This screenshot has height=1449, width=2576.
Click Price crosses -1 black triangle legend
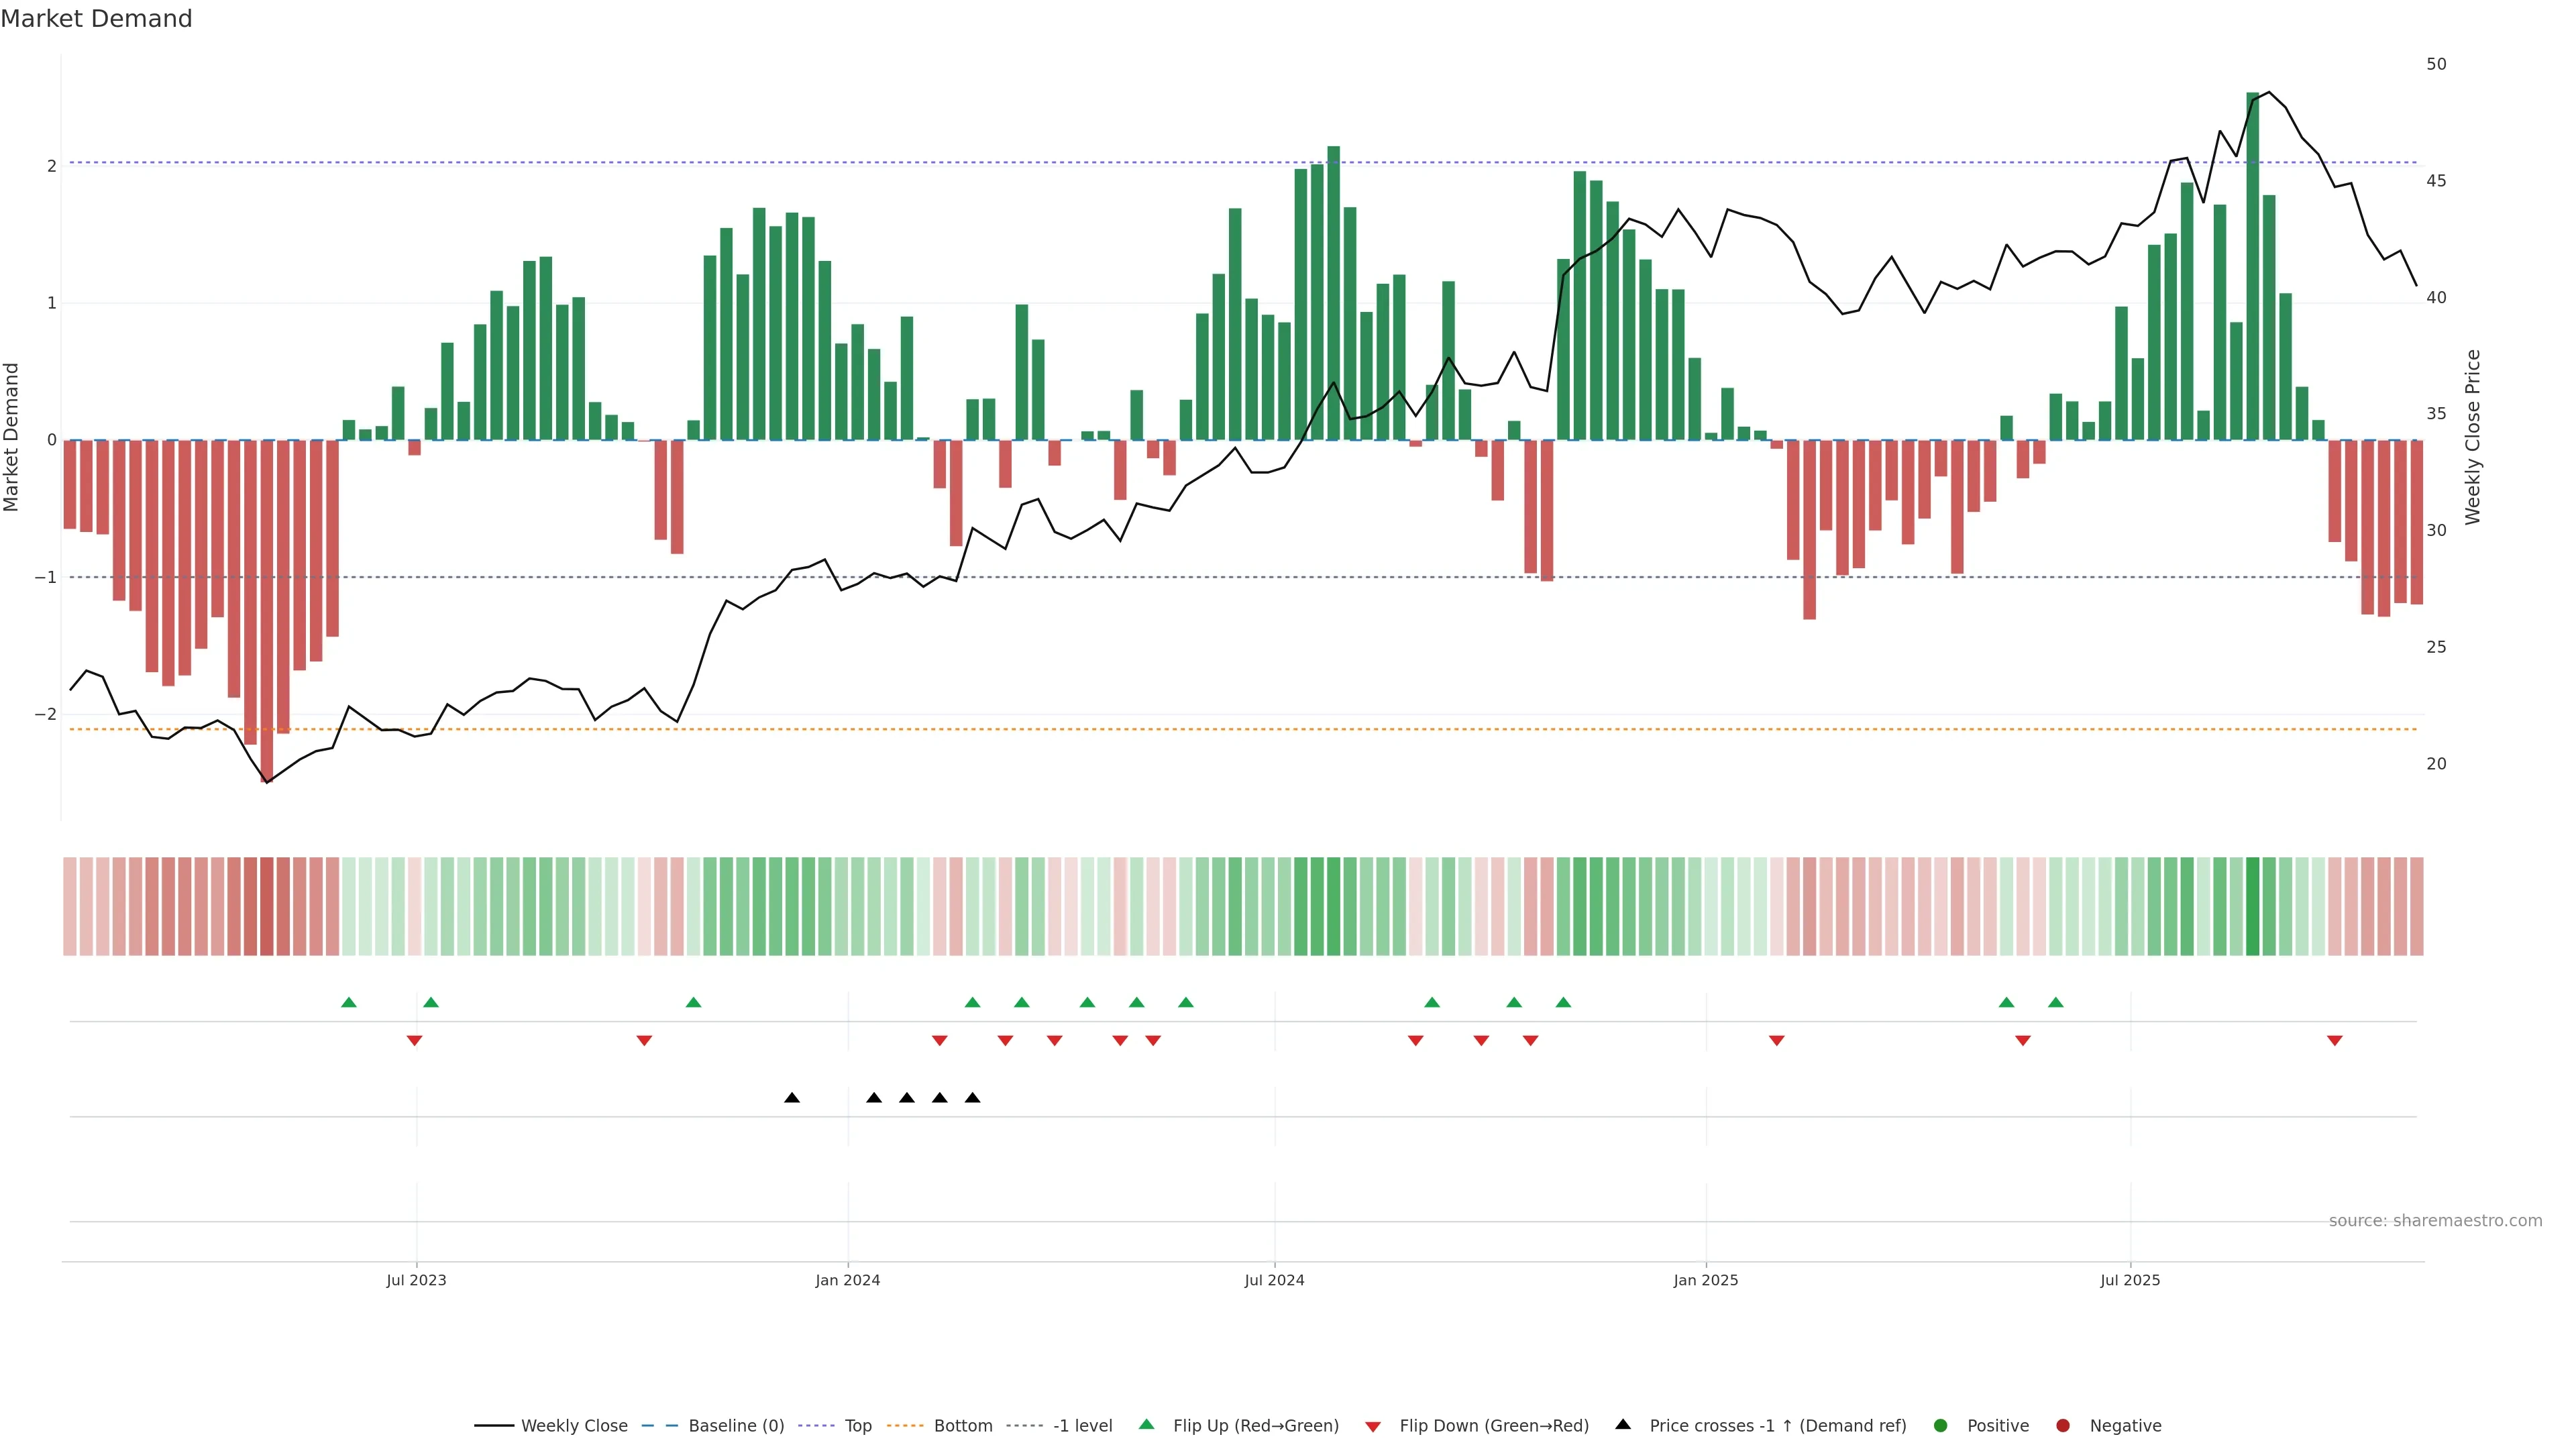coord(1623,1425)
